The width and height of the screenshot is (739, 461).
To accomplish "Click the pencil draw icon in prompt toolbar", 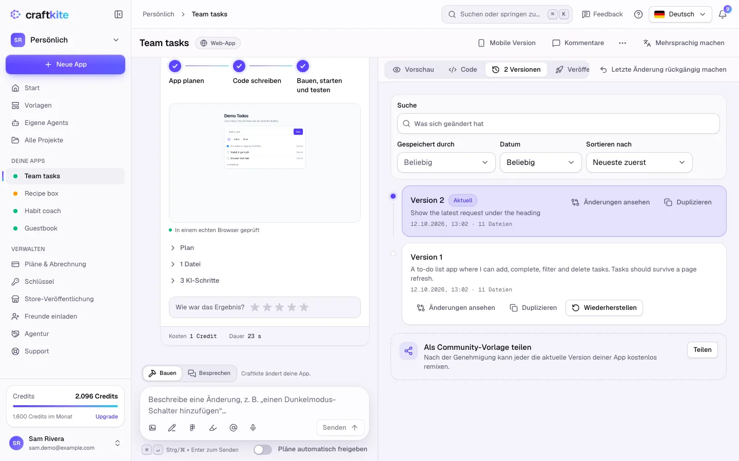I will point(172,428).
